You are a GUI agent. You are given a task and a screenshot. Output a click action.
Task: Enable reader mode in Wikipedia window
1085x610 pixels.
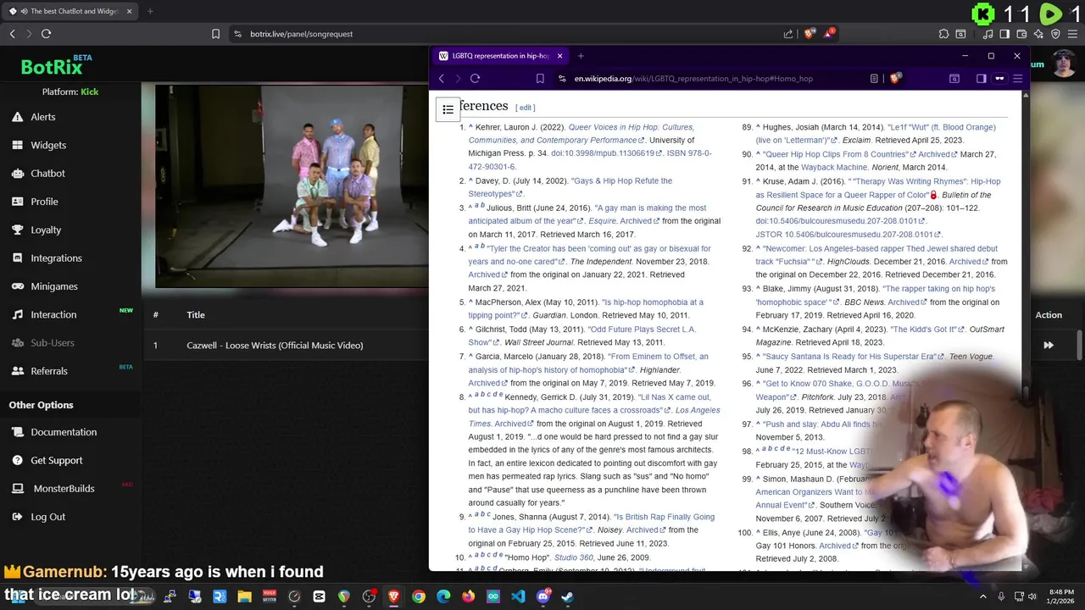874,78
